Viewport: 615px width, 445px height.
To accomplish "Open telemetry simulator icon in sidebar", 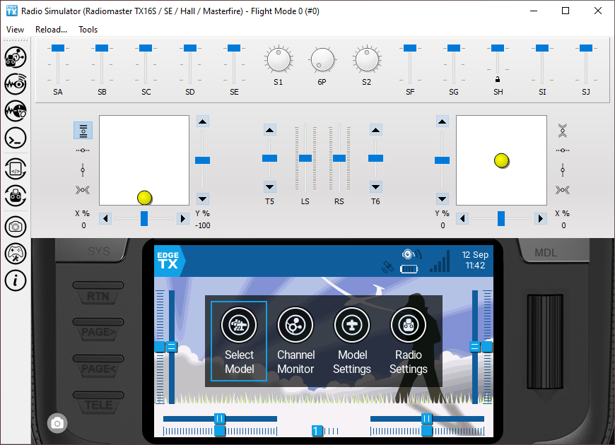I will pos(16,84).
